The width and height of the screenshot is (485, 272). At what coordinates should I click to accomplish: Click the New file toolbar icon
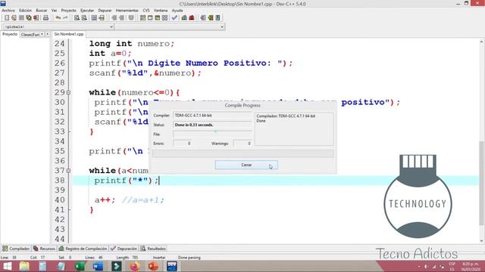7,18
